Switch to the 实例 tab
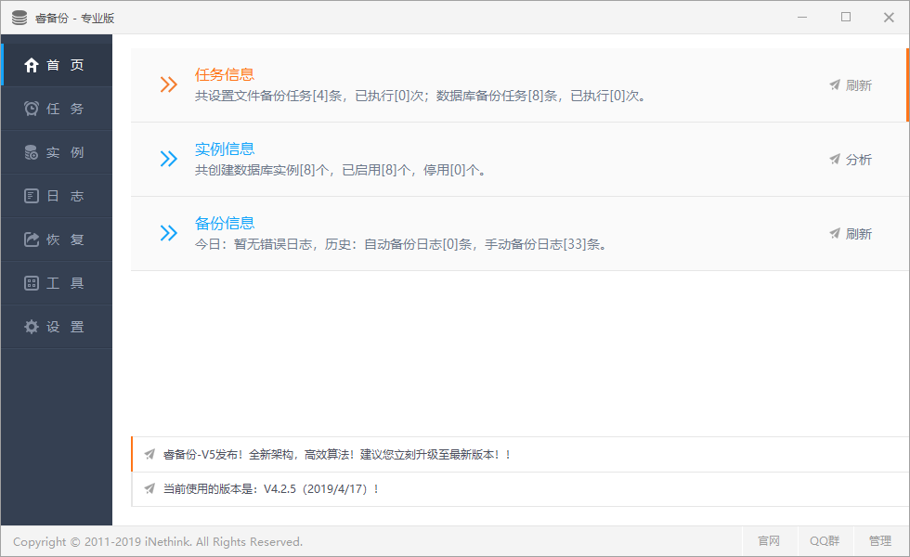 (57, 152)
